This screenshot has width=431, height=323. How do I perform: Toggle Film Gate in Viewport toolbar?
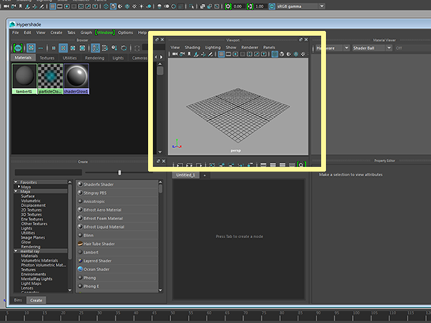[x=228, y=54]
